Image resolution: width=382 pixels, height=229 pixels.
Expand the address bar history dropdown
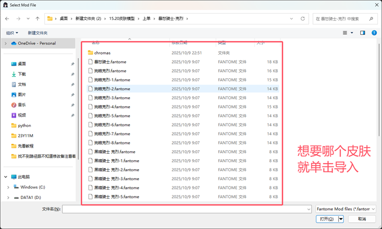291,19
